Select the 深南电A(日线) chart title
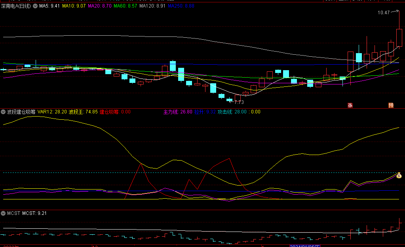 (x=16, y=6)
